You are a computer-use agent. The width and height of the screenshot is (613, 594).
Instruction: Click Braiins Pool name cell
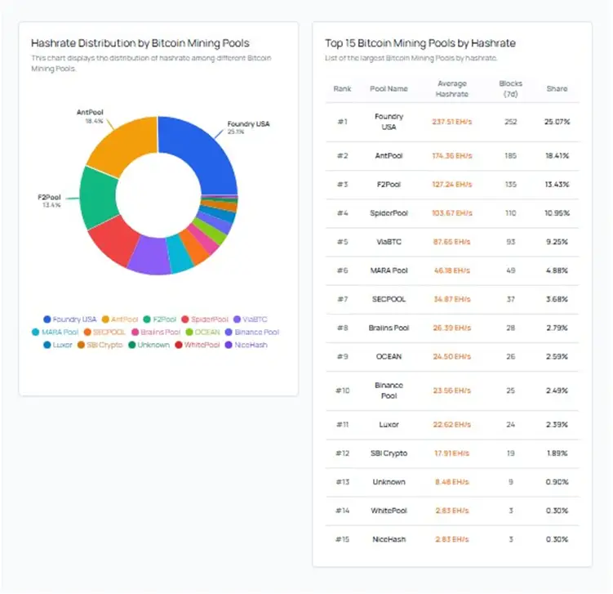(x=389, y=328)
